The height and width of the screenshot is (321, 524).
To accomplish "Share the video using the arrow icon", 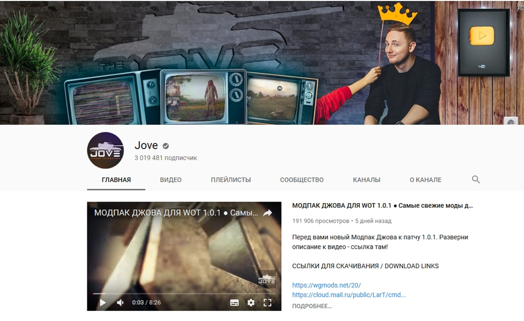I will (268, 213).
